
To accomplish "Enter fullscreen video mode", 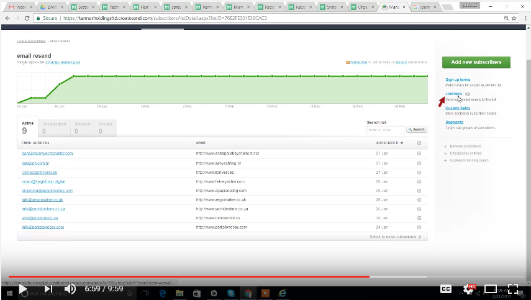I will click(x=513, y=289).
